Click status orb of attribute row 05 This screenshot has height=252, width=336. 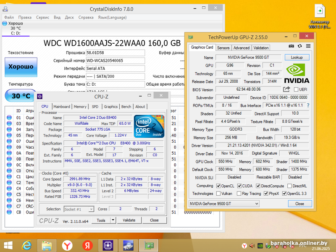(9, 135)
